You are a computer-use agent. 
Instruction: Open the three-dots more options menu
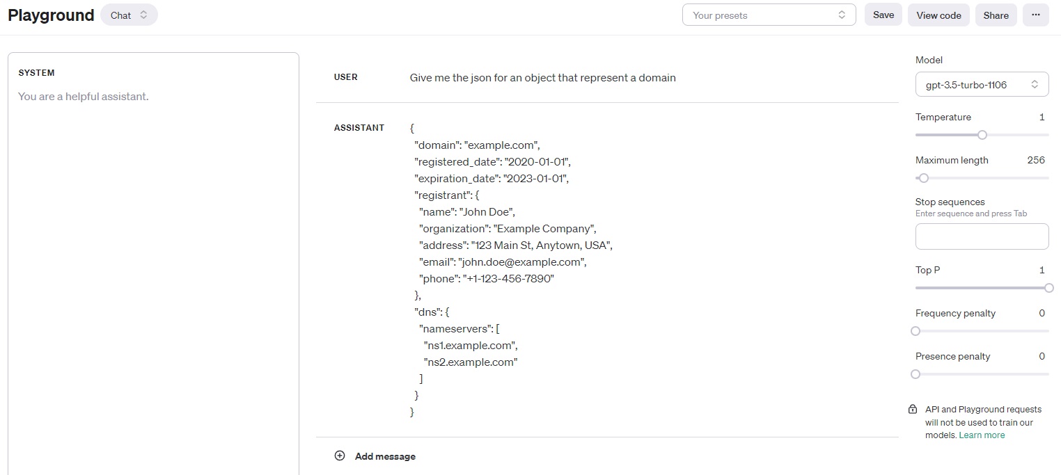(x=1035, y=15)
